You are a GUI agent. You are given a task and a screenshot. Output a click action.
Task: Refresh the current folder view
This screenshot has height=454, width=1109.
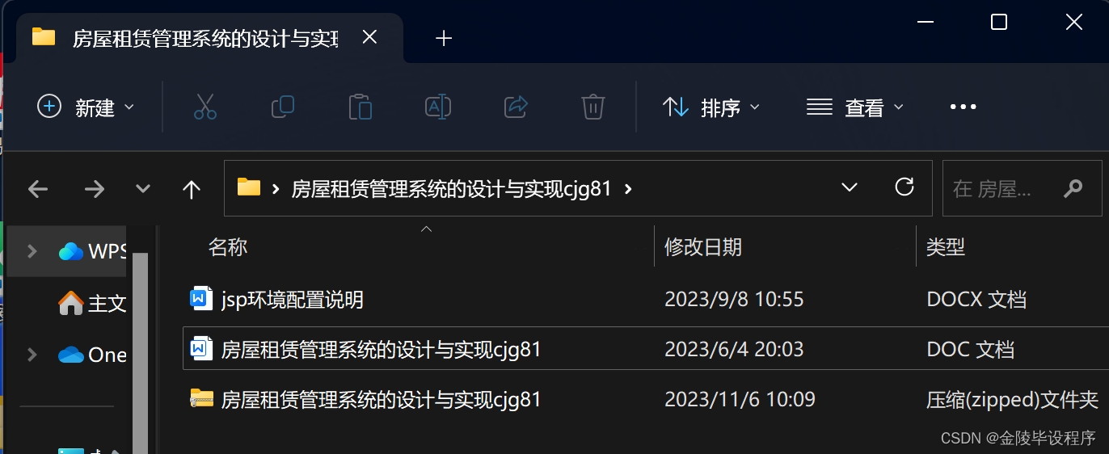pos(904,188)
